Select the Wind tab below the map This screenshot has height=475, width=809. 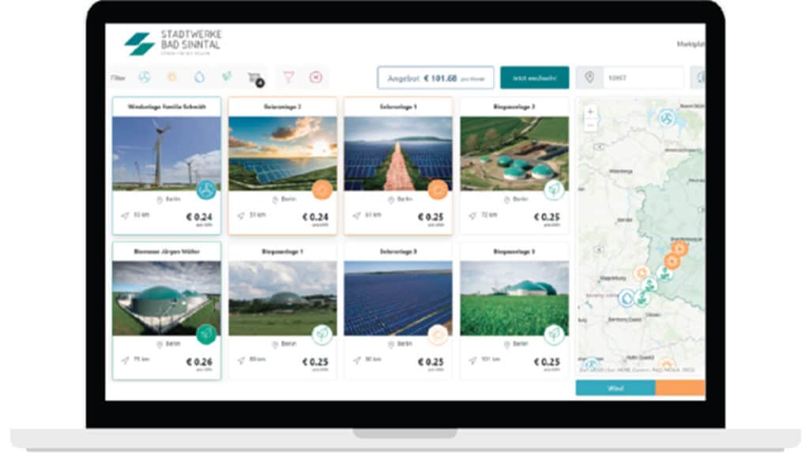[x=615, y=387]
